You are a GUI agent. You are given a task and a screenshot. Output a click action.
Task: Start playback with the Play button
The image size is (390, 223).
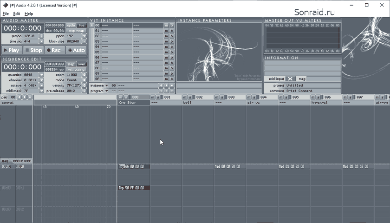pyautogui.click(x=12, y=50)
